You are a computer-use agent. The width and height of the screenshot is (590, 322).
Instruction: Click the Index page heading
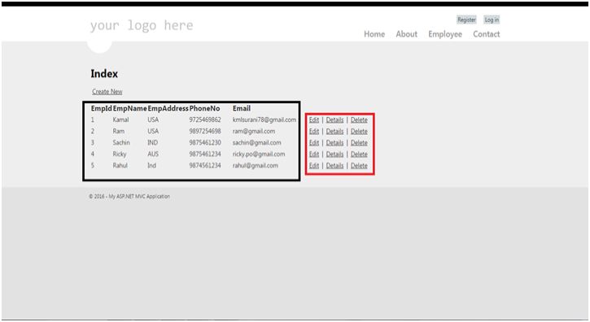[x=104, y=74]
